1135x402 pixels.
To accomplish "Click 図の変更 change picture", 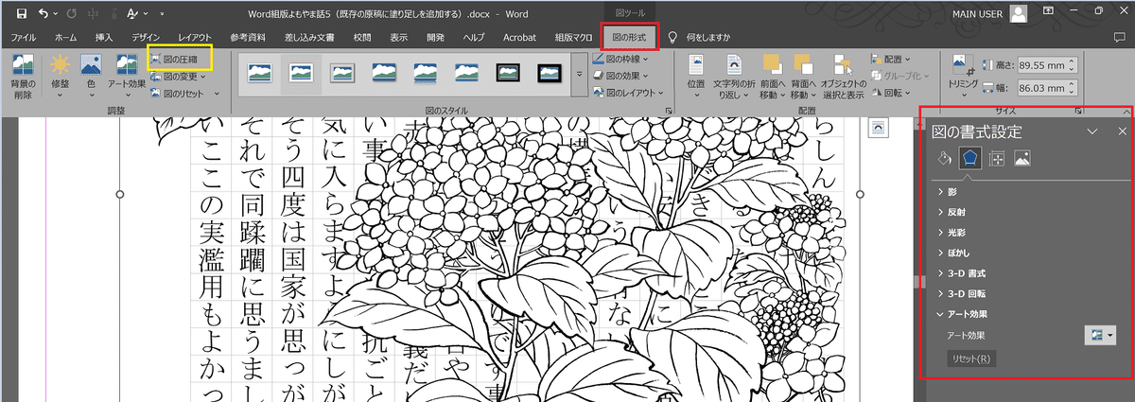I will (180, 77).
